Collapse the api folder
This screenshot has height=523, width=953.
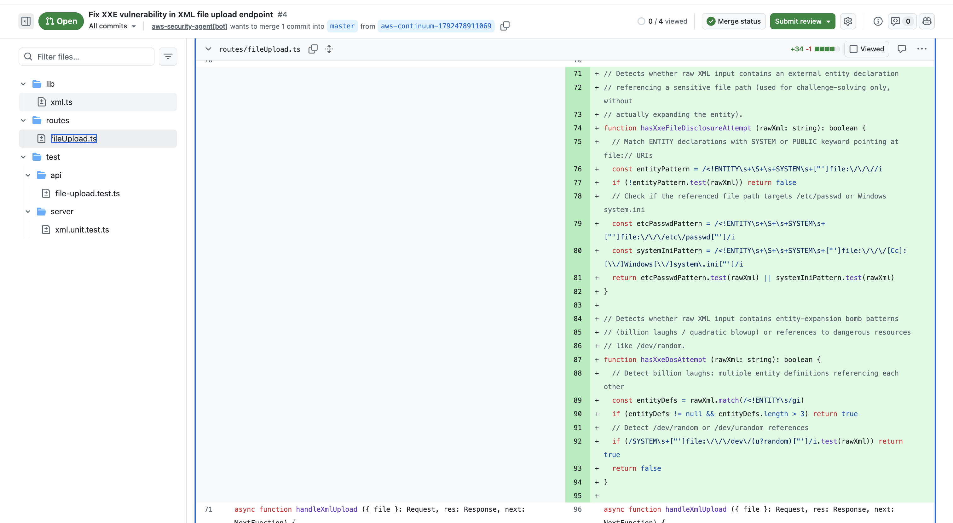pos(28,175)
